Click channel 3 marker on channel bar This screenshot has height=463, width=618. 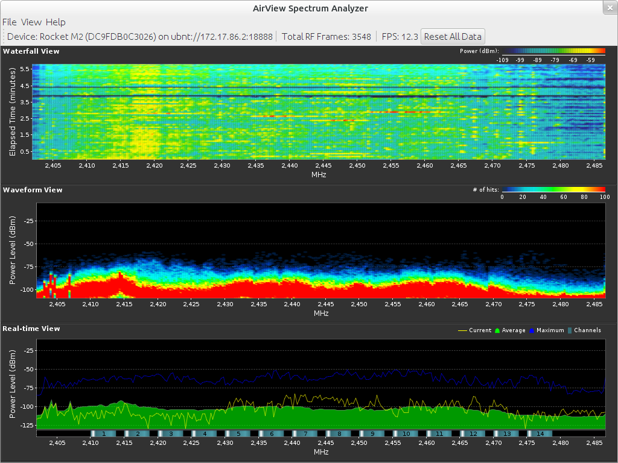pyautogui.click(x=171, y=433)
